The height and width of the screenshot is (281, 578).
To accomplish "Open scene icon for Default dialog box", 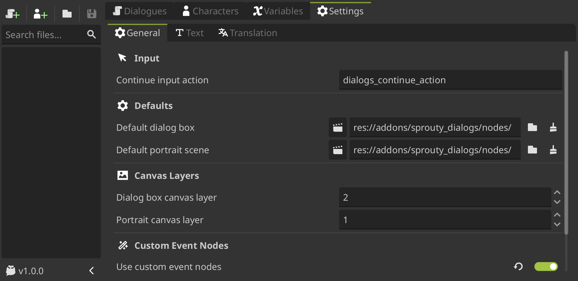I will 338,127.
